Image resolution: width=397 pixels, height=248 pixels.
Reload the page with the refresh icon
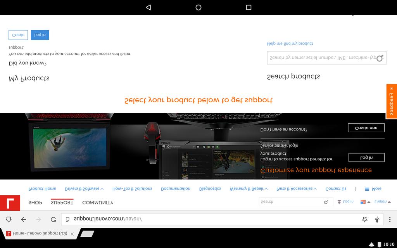pos(53,219)
